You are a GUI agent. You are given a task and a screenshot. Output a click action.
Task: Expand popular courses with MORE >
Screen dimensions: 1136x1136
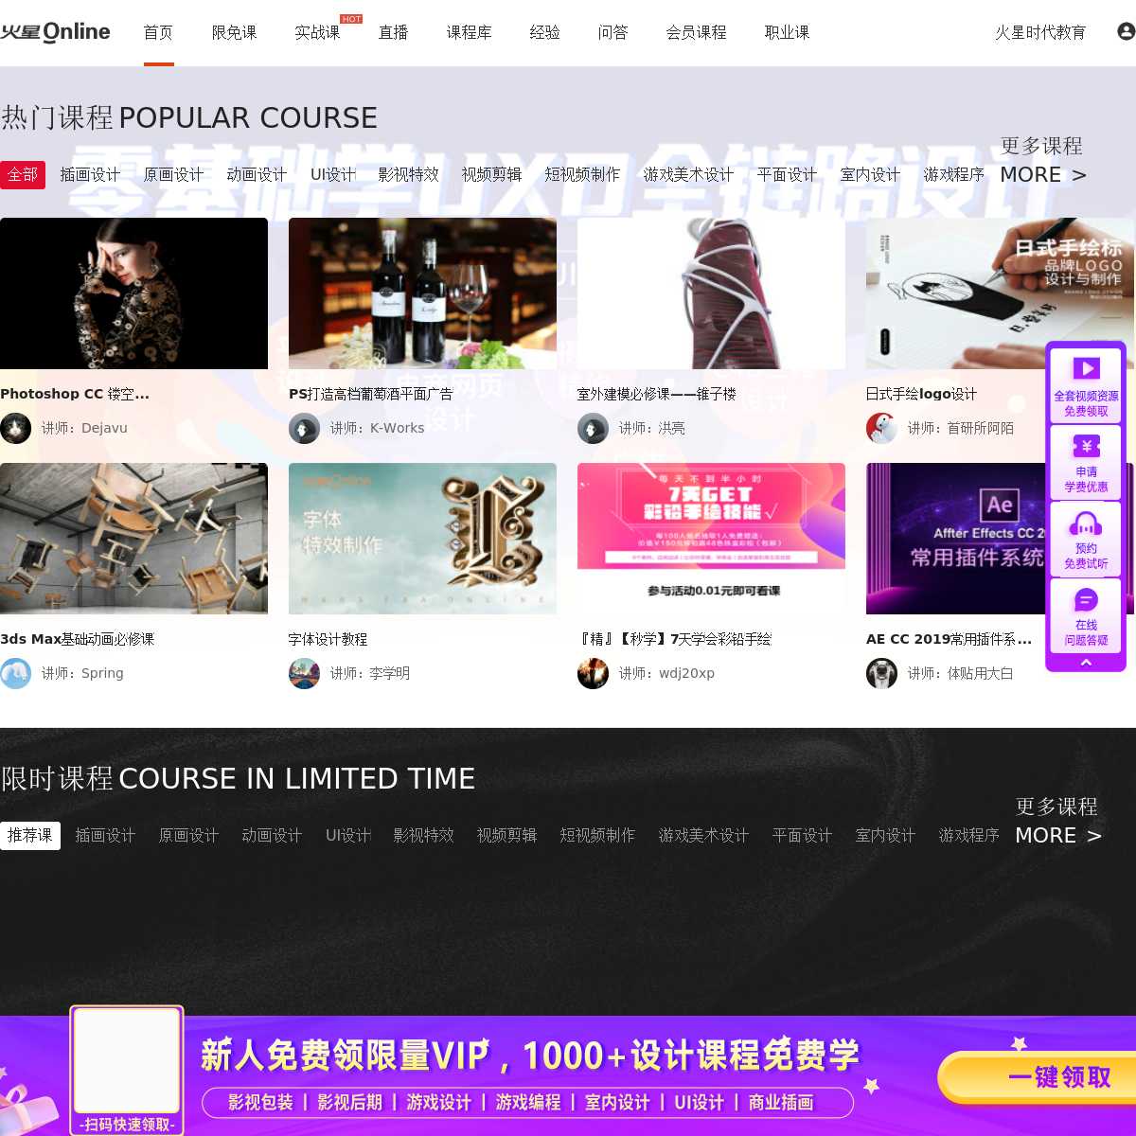(x=1042, y=174)
